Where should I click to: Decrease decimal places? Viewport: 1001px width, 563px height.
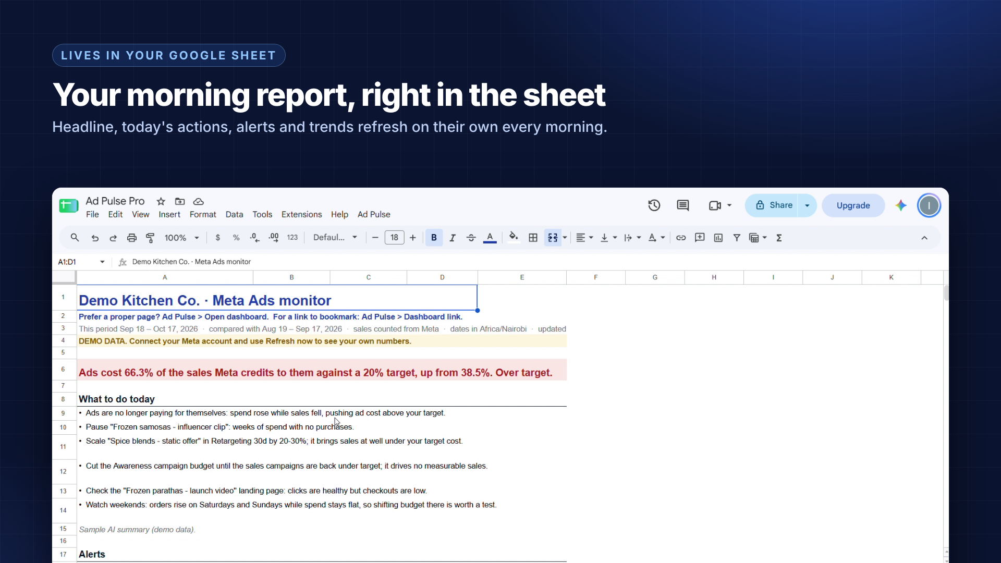point(254,238)
